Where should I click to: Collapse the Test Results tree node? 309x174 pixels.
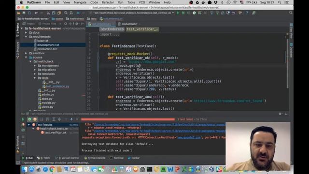(x=29, y=125)
